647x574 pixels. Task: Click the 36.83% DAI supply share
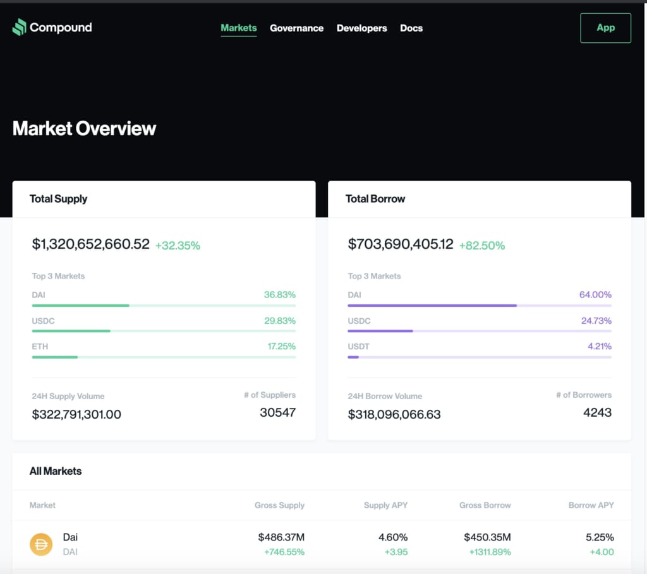[280, 295]
